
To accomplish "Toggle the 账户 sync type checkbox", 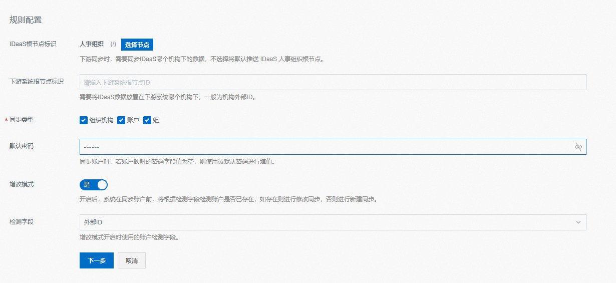I will [x=121, y=120].
